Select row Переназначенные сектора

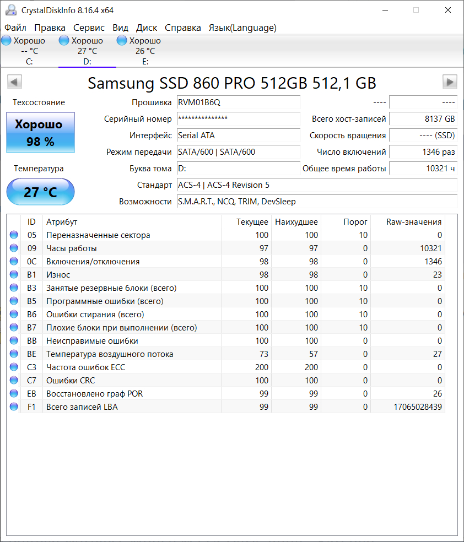[x=226, y=235]
